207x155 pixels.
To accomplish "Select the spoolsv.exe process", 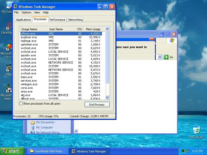I will [61, 55].
